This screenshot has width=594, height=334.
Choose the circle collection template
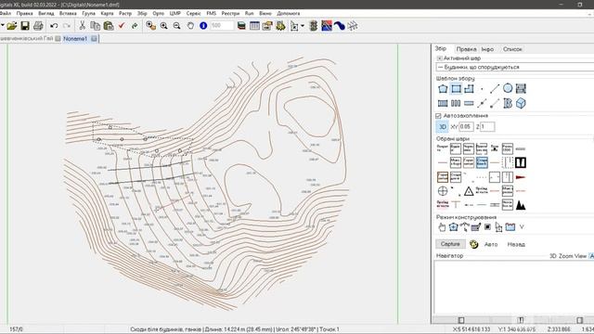508,89
